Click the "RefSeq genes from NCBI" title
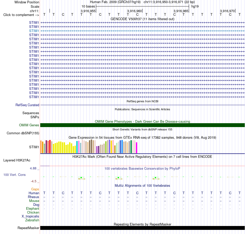245x234 pixels. tap(142, 101)
